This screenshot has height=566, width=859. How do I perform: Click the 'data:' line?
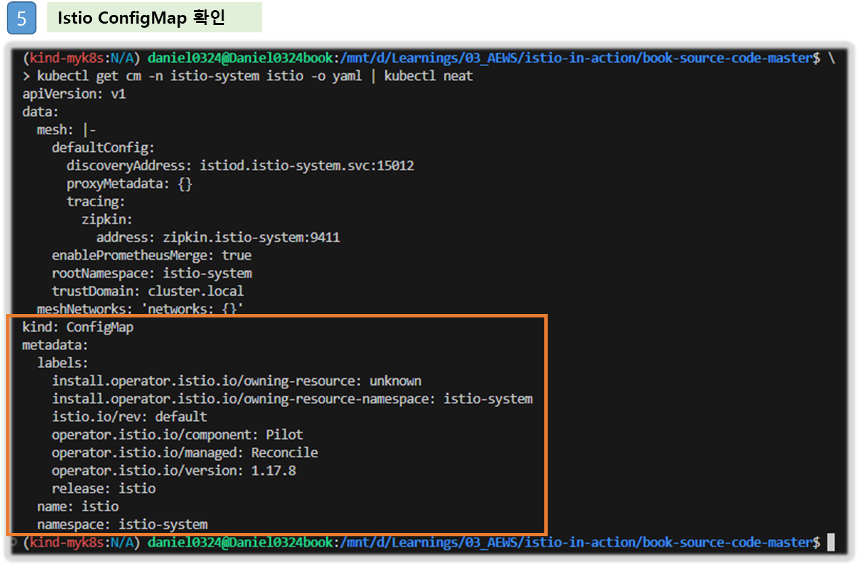click(41, 111)
